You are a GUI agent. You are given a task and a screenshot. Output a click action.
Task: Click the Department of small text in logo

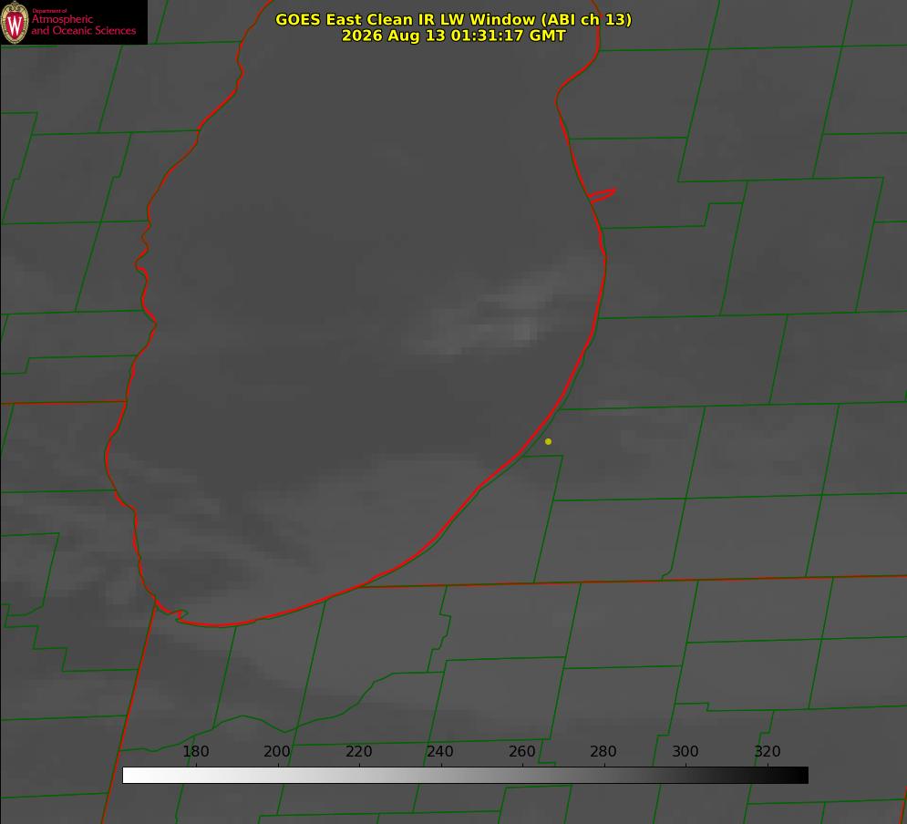(x=49, y=11)
